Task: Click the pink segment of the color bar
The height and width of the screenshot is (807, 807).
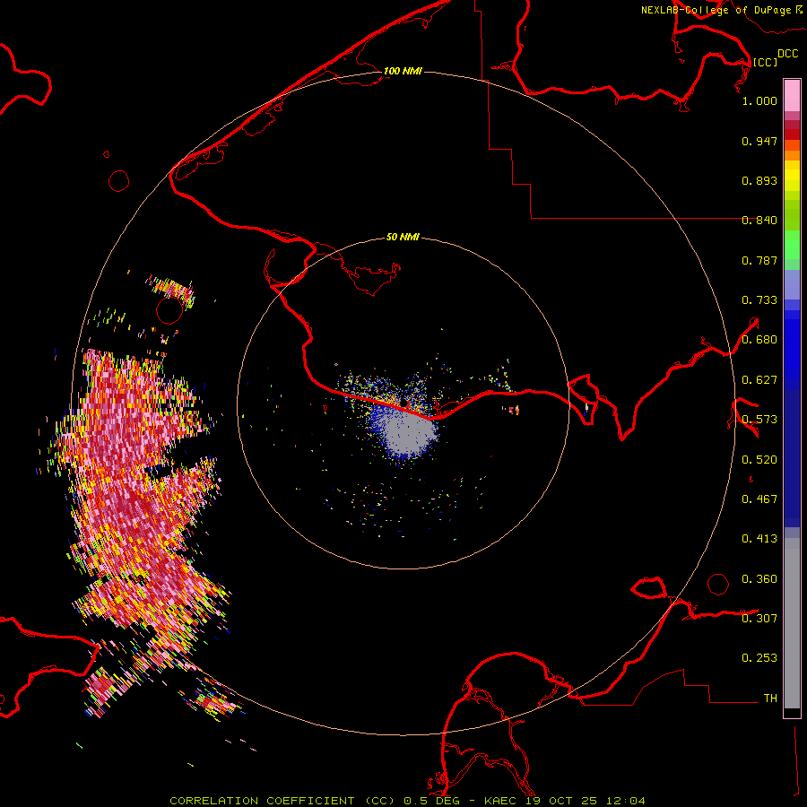Action: click(792, 96)
